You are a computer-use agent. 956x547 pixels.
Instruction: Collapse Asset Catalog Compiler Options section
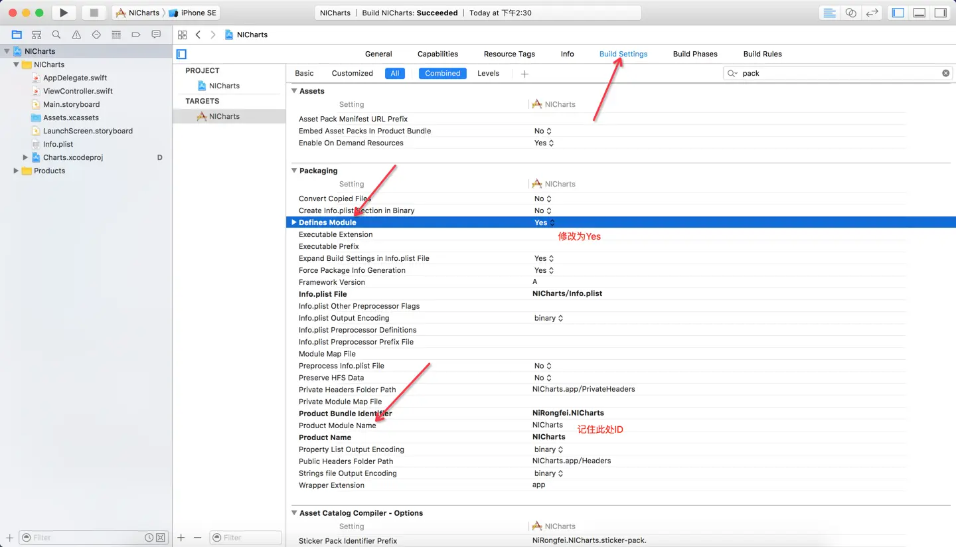click(294, 513)
